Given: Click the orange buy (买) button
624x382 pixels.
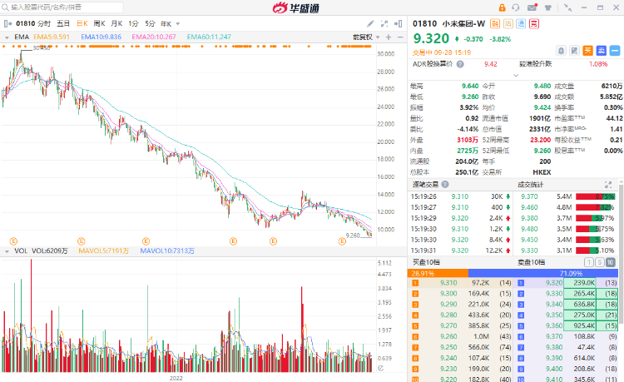Looking at the screenshot, I should (587, 49).
